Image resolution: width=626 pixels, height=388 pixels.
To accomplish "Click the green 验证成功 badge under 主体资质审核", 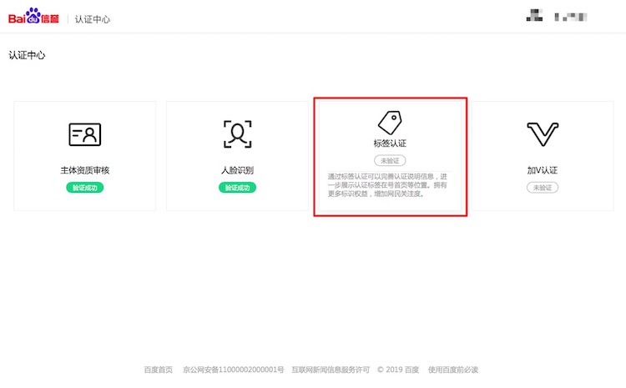I will pyautogui.click(x=85, y=188).
